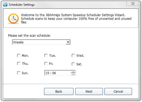Cancel the scheduler wizard
Screen dimensions: 142x102
tap(118, 91)
